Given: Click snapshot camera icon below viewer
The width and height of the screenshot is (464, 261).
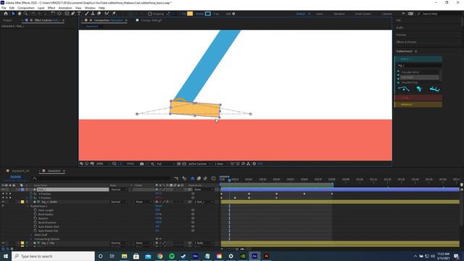Looking at the screenshot, I should click(x=142, y=164).
